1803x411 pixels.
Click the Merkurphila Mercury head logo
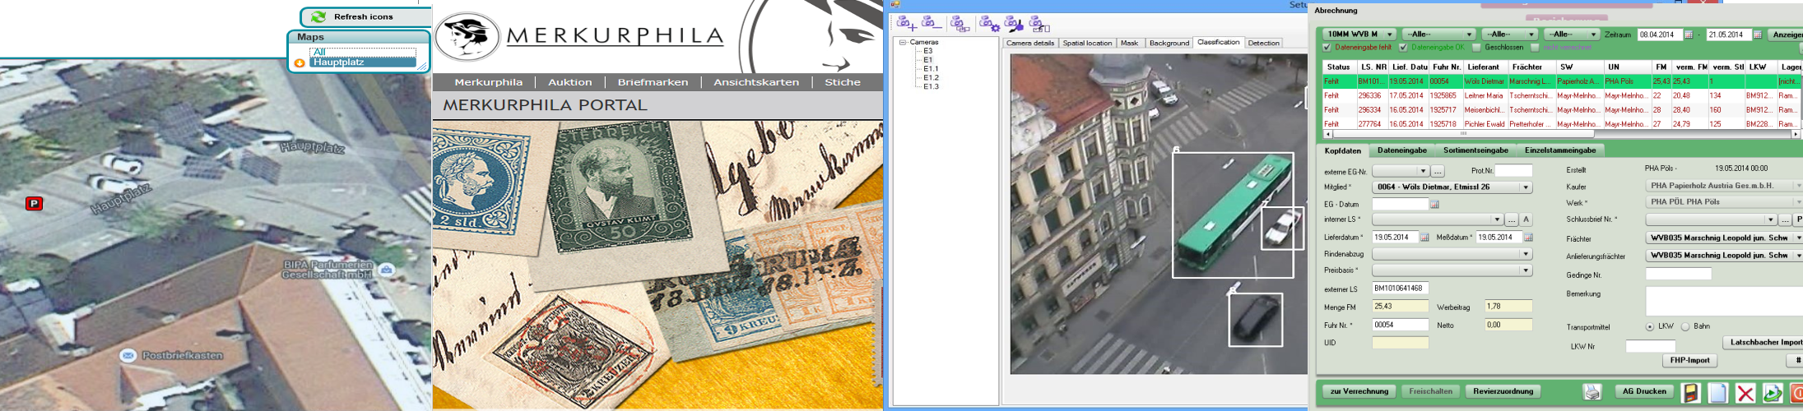(x=467, y=36)
